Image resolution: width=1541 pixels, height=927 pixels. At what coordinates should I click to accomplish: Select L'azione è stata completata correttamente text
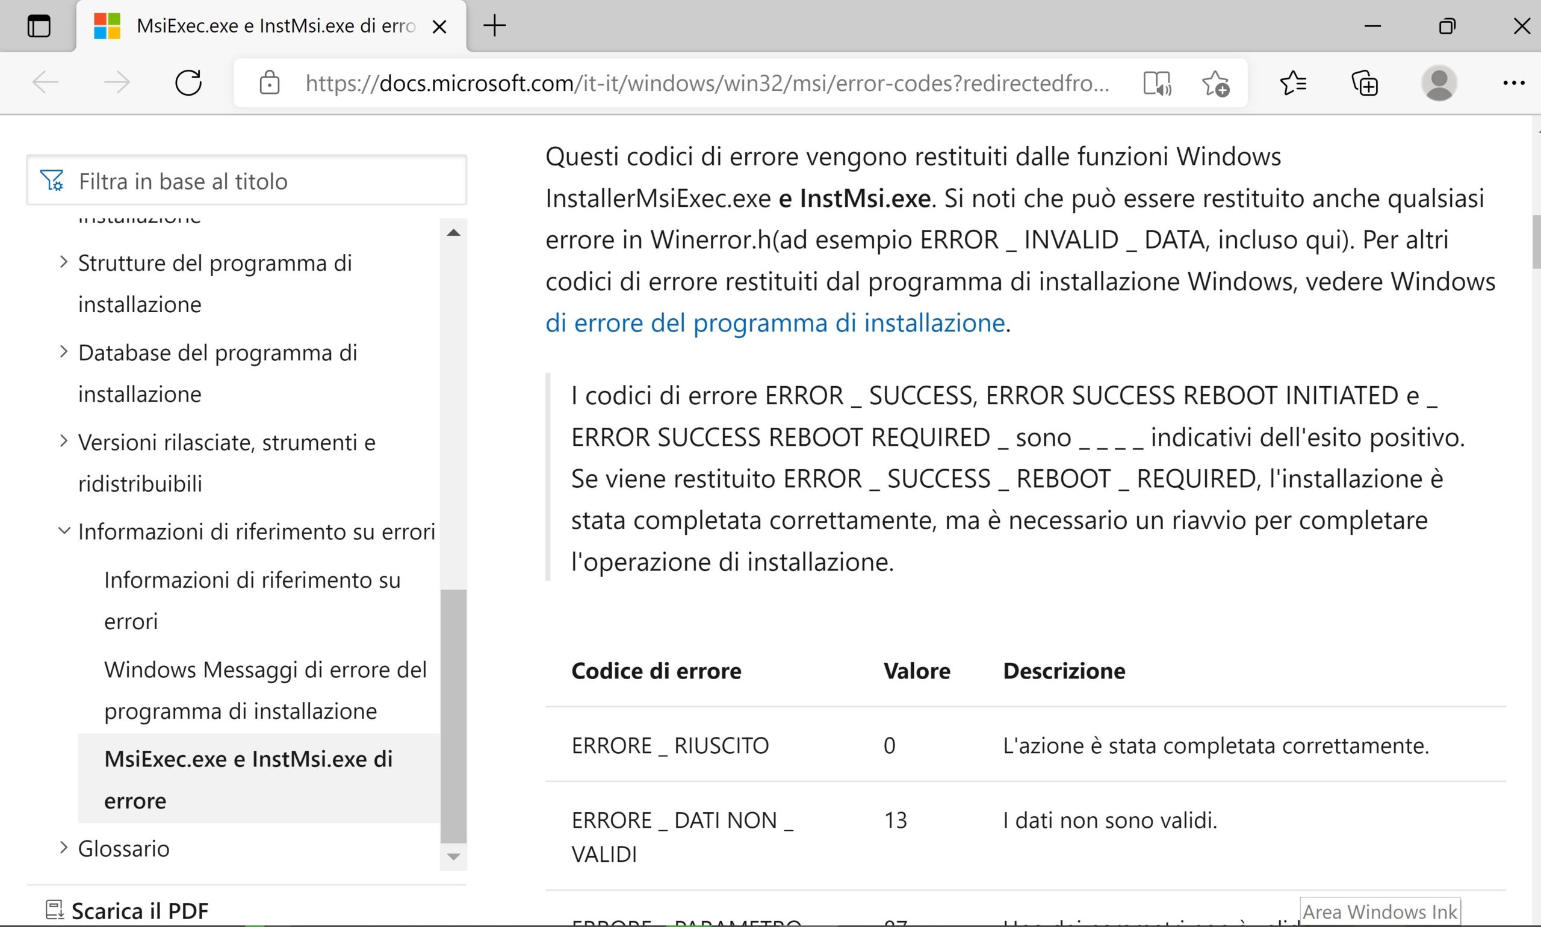[1216, 745]
